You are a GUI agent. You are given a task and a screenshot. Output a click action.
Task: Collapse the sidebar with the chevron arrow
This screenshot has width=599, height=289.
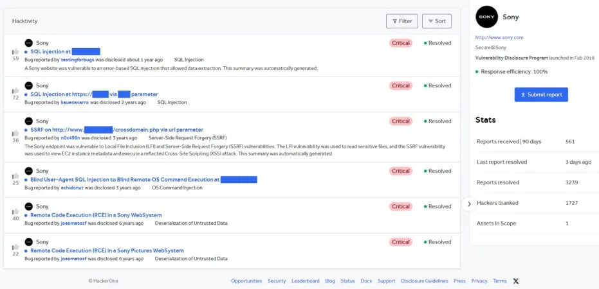[x=469, y=204]
